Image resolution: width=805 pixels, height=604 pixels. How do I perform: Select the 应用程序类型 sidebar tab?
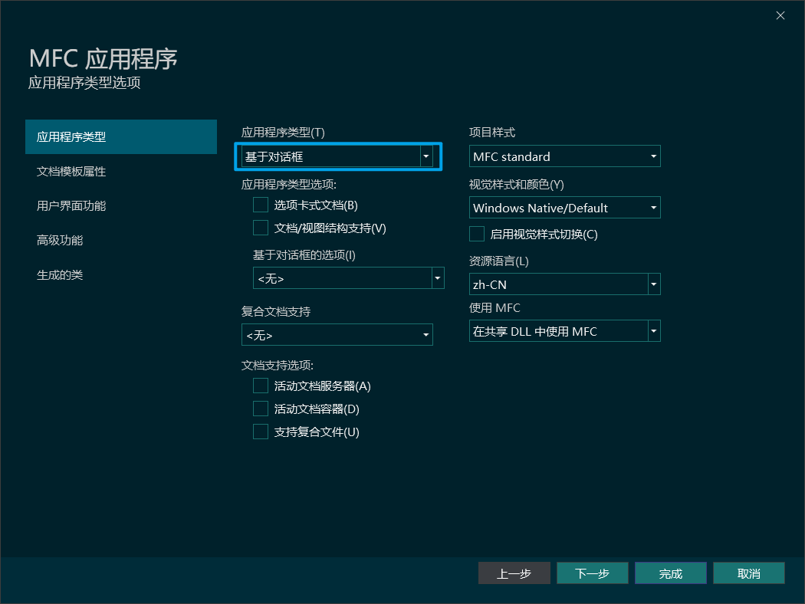pyautogui.click(x=120, y=137)
